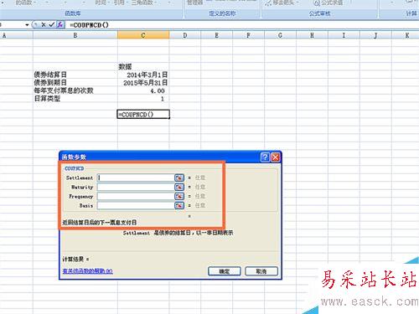Select the 日算类型 label cell
Image resolution: width=419 pixels, height=314 pixels.
75,99
